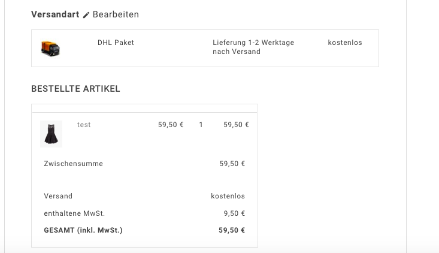
Task: Click the Versand label in order summary
Action: 58,196
